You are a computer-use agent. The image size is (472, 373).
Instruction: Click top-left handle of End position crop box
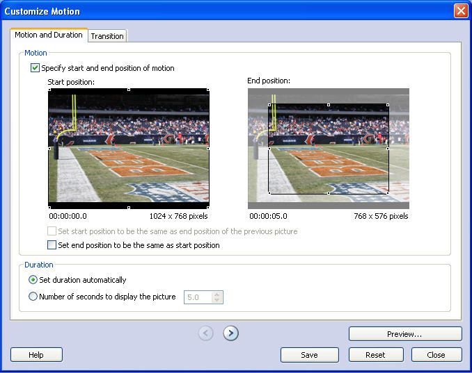[x=269, y=105]
